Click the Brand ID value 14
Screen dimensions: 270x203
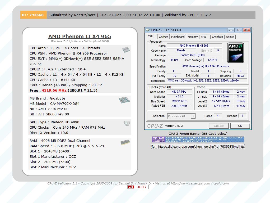pyautogui.click(x=218, y=50)
